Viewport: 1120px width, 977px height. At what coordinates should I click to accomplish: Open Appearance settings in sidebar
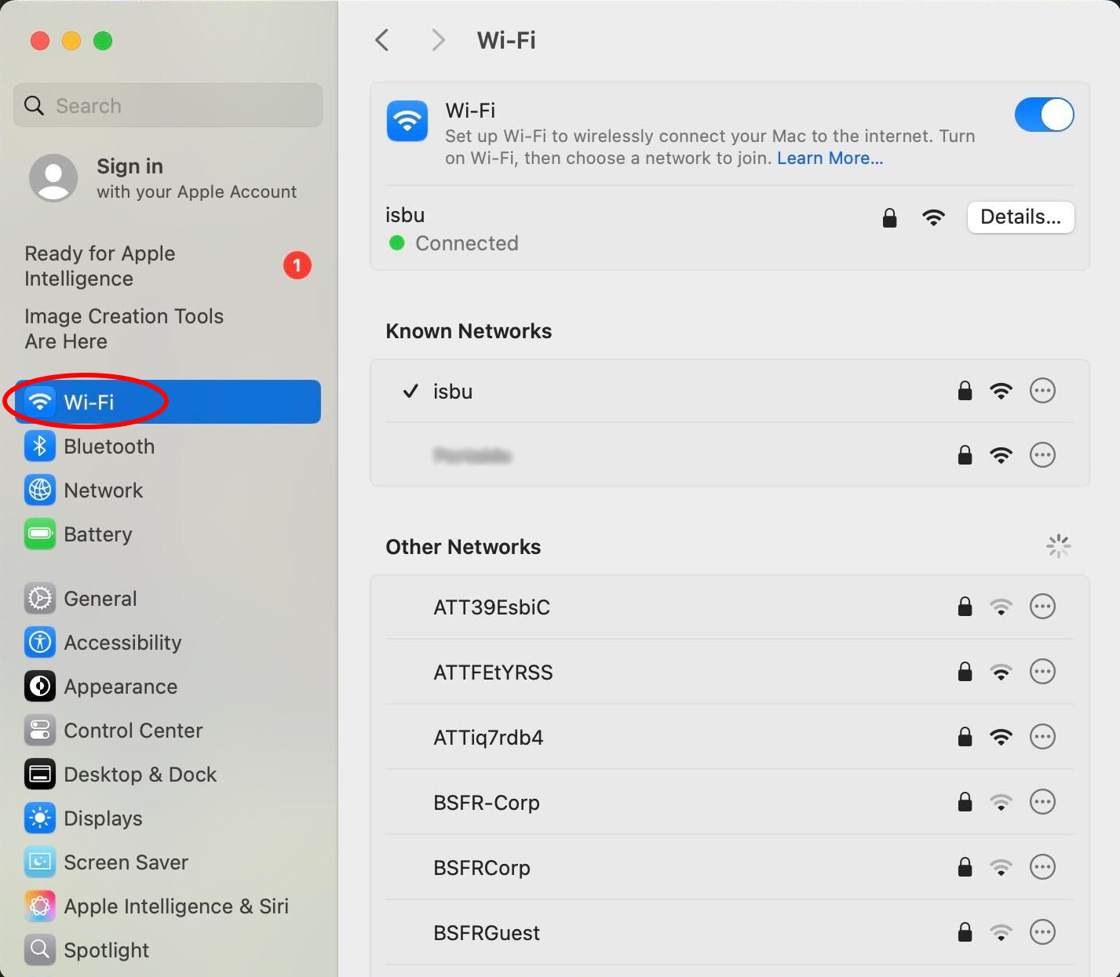point(168,687)
